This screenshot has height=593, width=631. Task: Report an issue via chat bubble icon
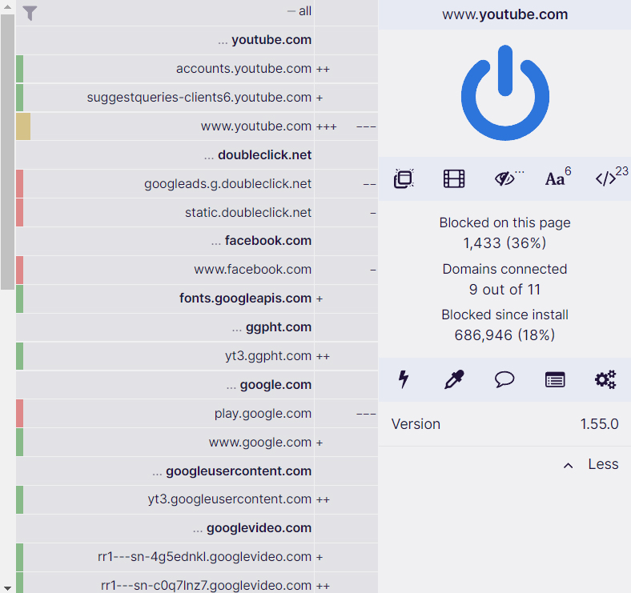pos(504,379)
